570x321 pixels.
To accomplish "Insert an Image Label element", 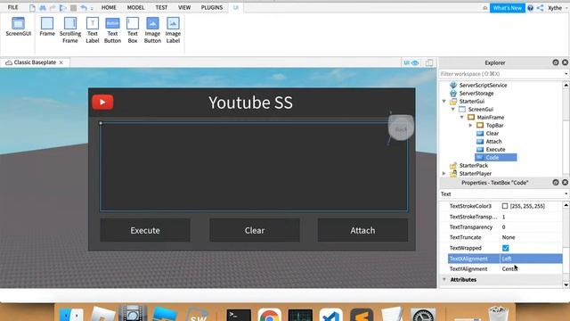I will pos(173,30).
